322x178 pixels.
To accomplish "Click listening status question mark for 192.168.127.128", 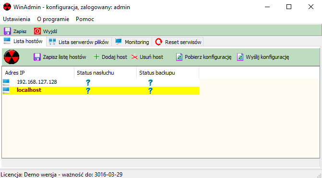I will [x=88, y=82].
